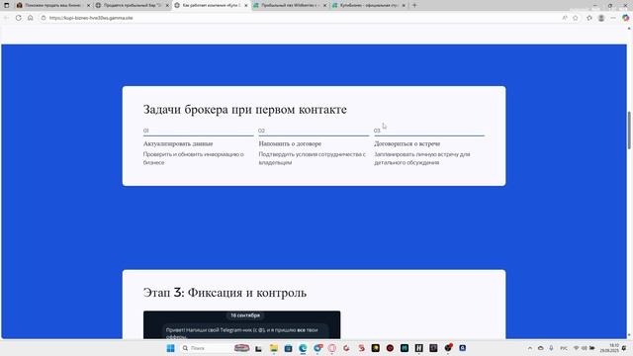Open the Telegram chat screenshot image

coord(241,325)
